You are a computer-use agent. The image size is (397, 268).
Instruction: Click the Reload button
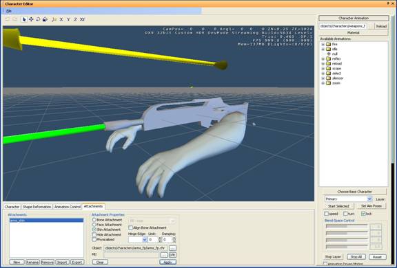(381, 26)
